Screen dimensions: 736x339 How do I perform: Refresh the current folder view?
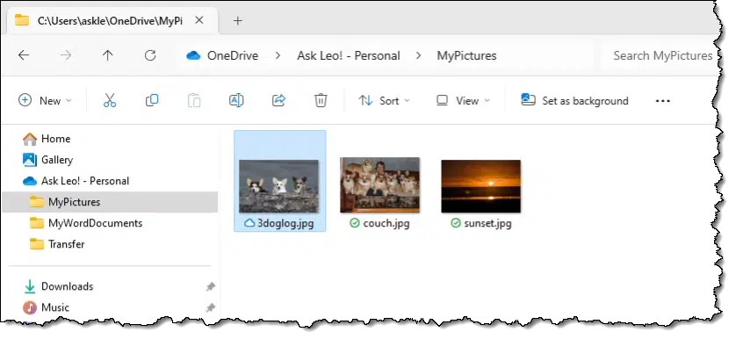pos(150,55)
